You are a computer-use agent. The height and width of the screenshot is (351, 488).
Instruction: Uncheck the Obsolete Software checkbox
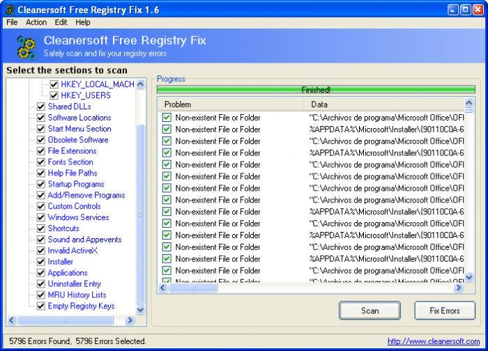pyautogui.click(x=40, y=140)
